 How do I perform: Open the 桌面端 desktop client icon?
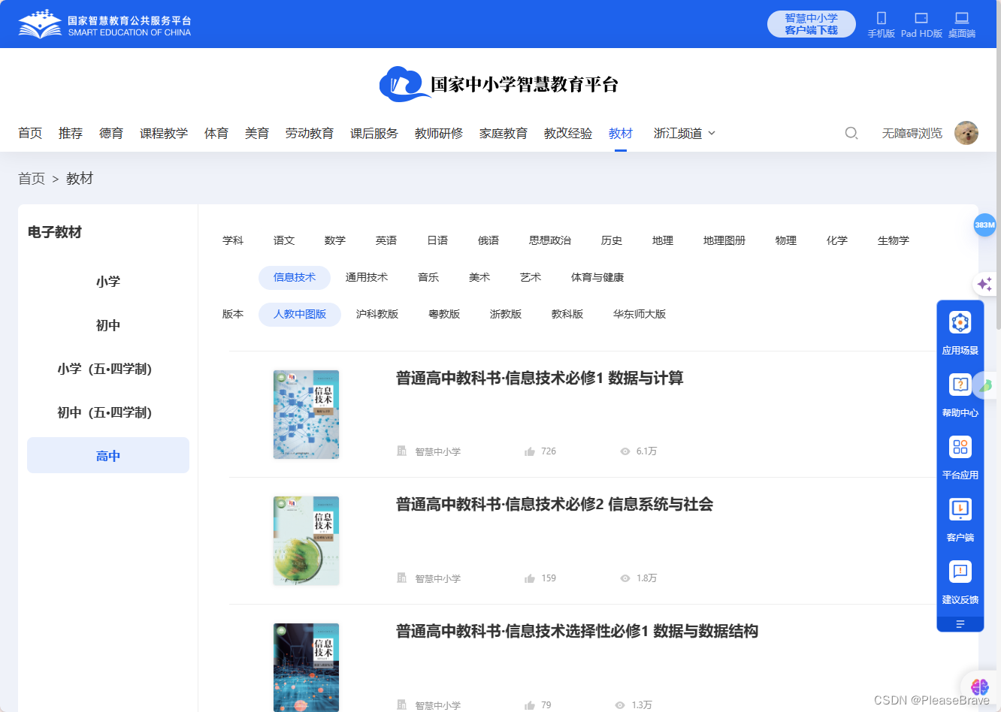click(962, 18)
